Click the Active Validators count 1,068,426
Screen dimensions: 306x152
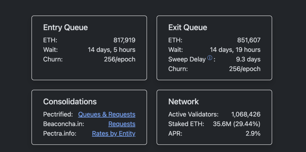[x=246, y=115]
